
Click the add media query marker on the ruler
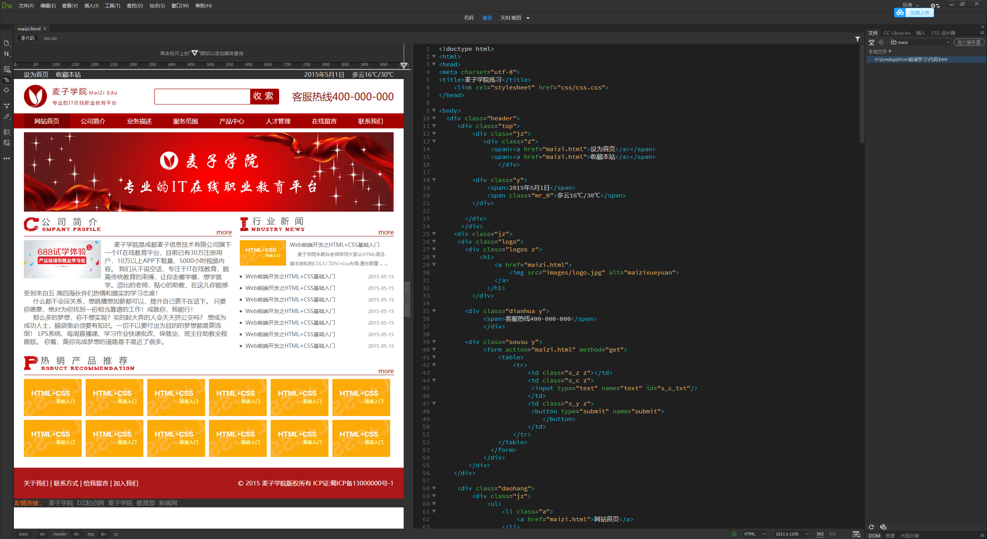click(x=404, y=65)
